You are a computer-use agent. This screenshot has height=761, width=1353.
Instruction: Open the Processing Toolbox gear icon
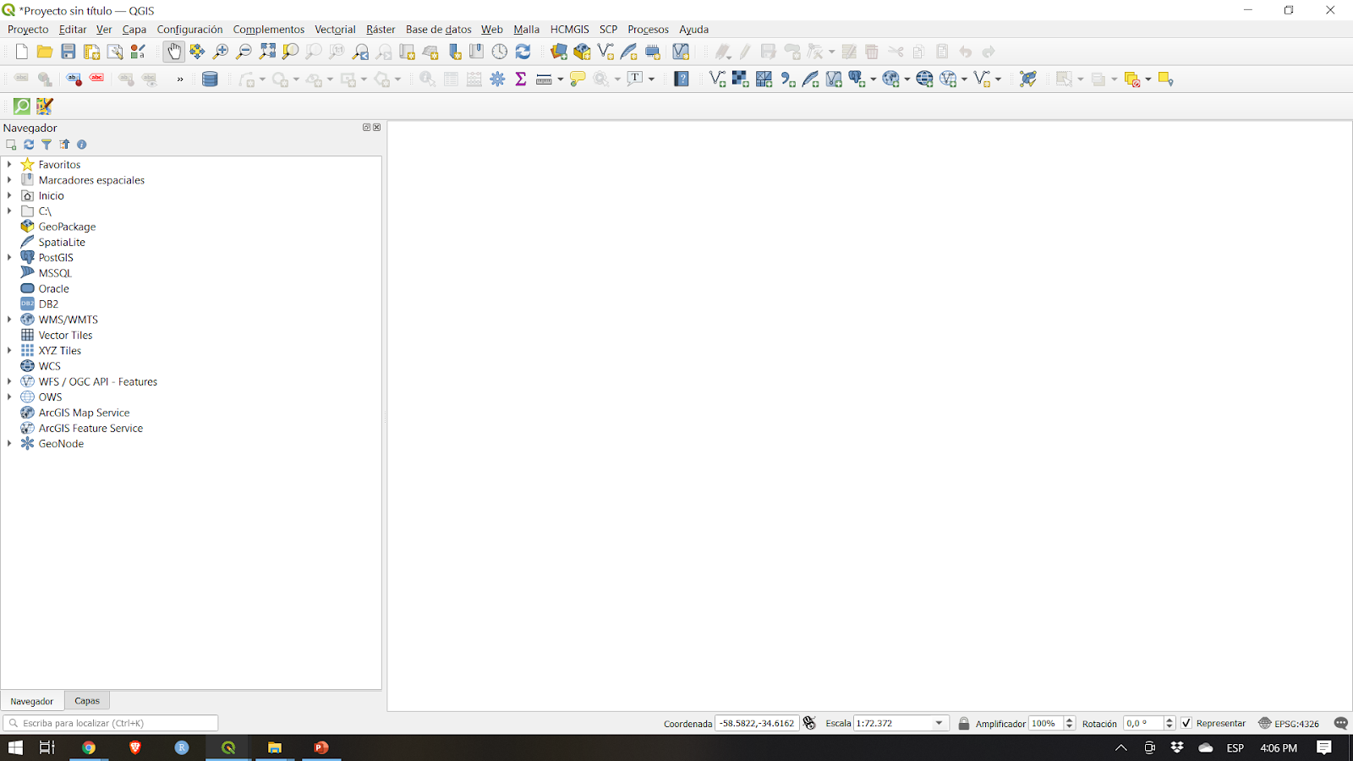coord(497,79)
